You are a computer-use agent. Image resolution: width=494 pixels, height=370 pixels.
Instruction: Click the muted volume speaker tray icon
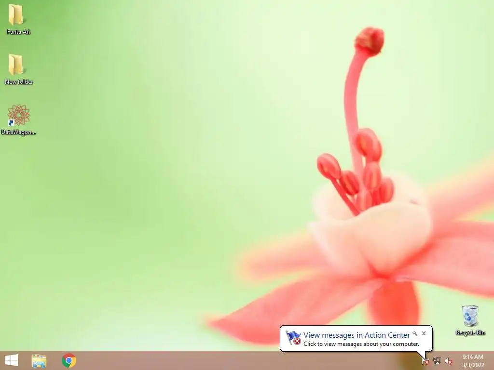pos(449,361)
